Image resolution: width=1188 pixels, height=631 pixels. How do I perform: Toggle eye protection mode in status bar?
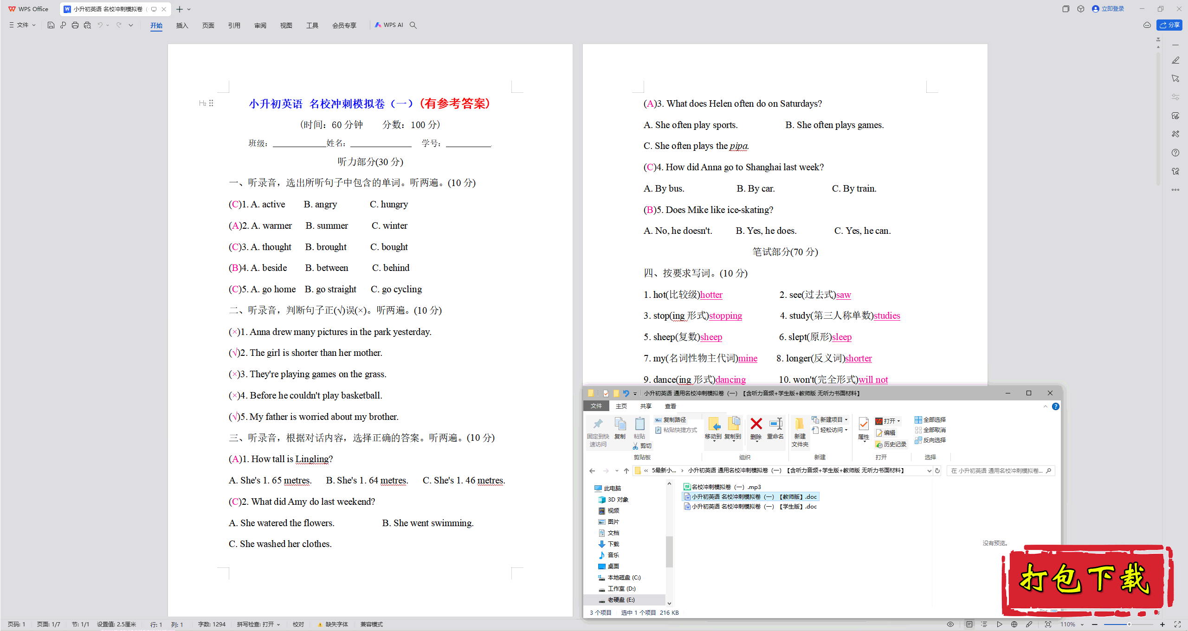[950, 625]
